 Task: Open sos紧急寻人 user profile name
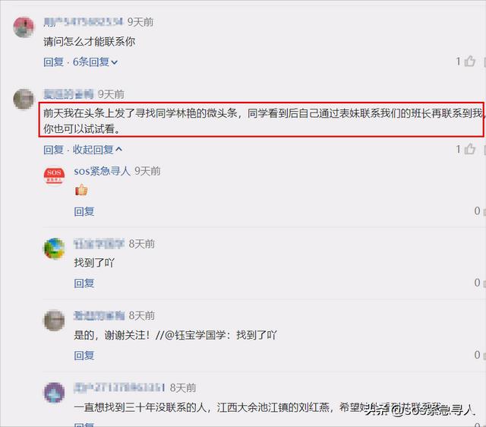(x=102, y=171)
